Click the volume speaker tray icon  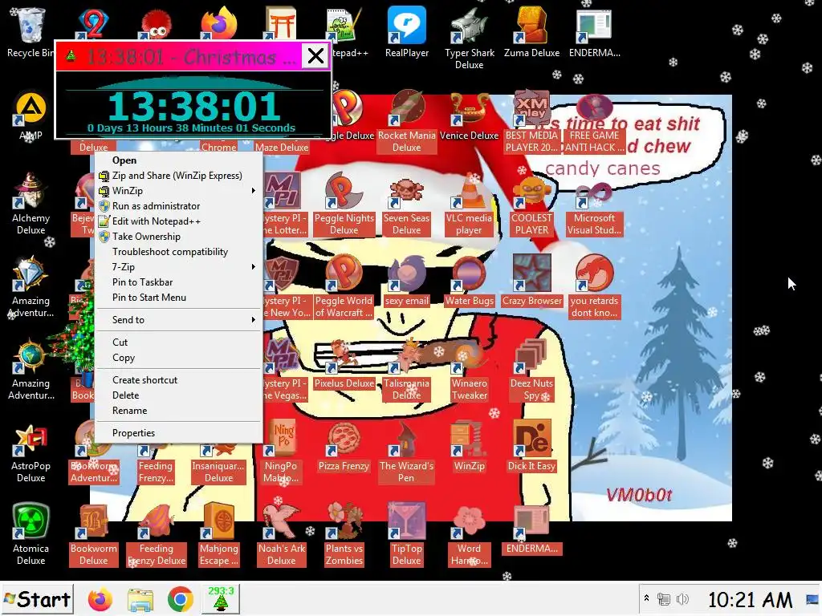click(x=682, y=598)
